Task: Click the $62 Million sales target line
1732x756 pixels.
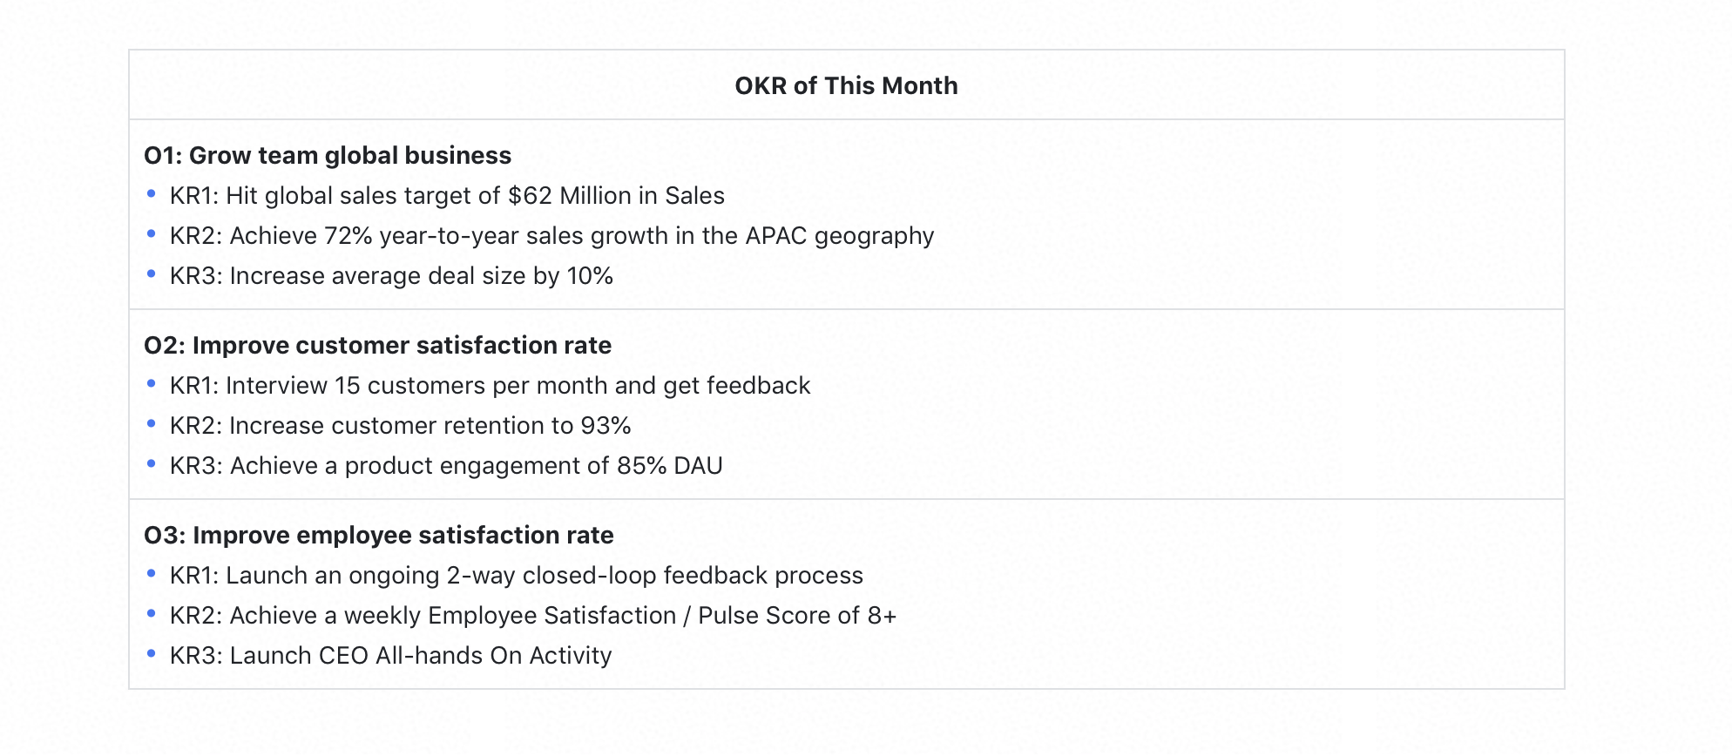Action: tap(447, 195)
